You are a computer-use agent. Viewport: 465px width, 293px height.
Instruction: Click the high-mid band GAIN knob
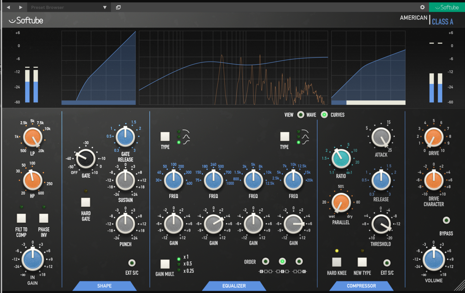[x=253, y=224]
